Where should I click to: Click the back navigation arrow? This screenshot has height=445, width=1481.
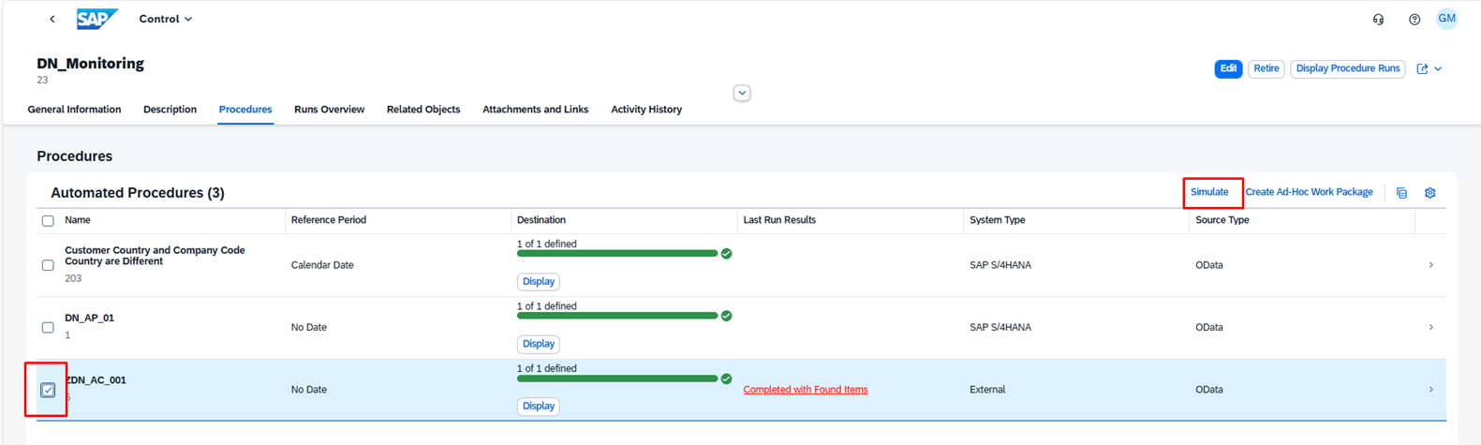52,19
